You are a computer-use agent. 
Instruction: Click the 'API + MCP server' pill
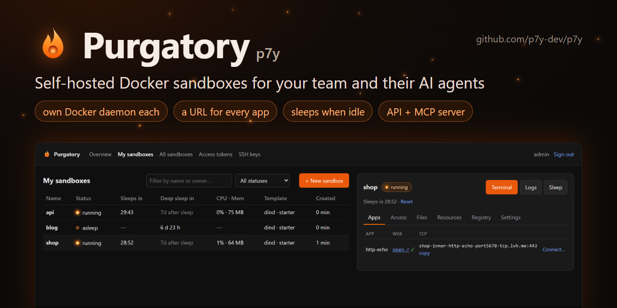coord(426,112)
